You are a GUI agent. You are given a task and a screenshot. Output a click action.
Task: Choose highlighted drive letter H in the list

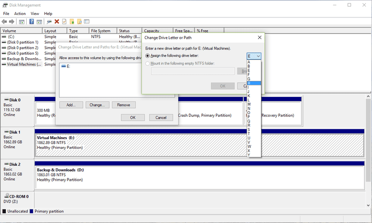[x=254, y=83]
